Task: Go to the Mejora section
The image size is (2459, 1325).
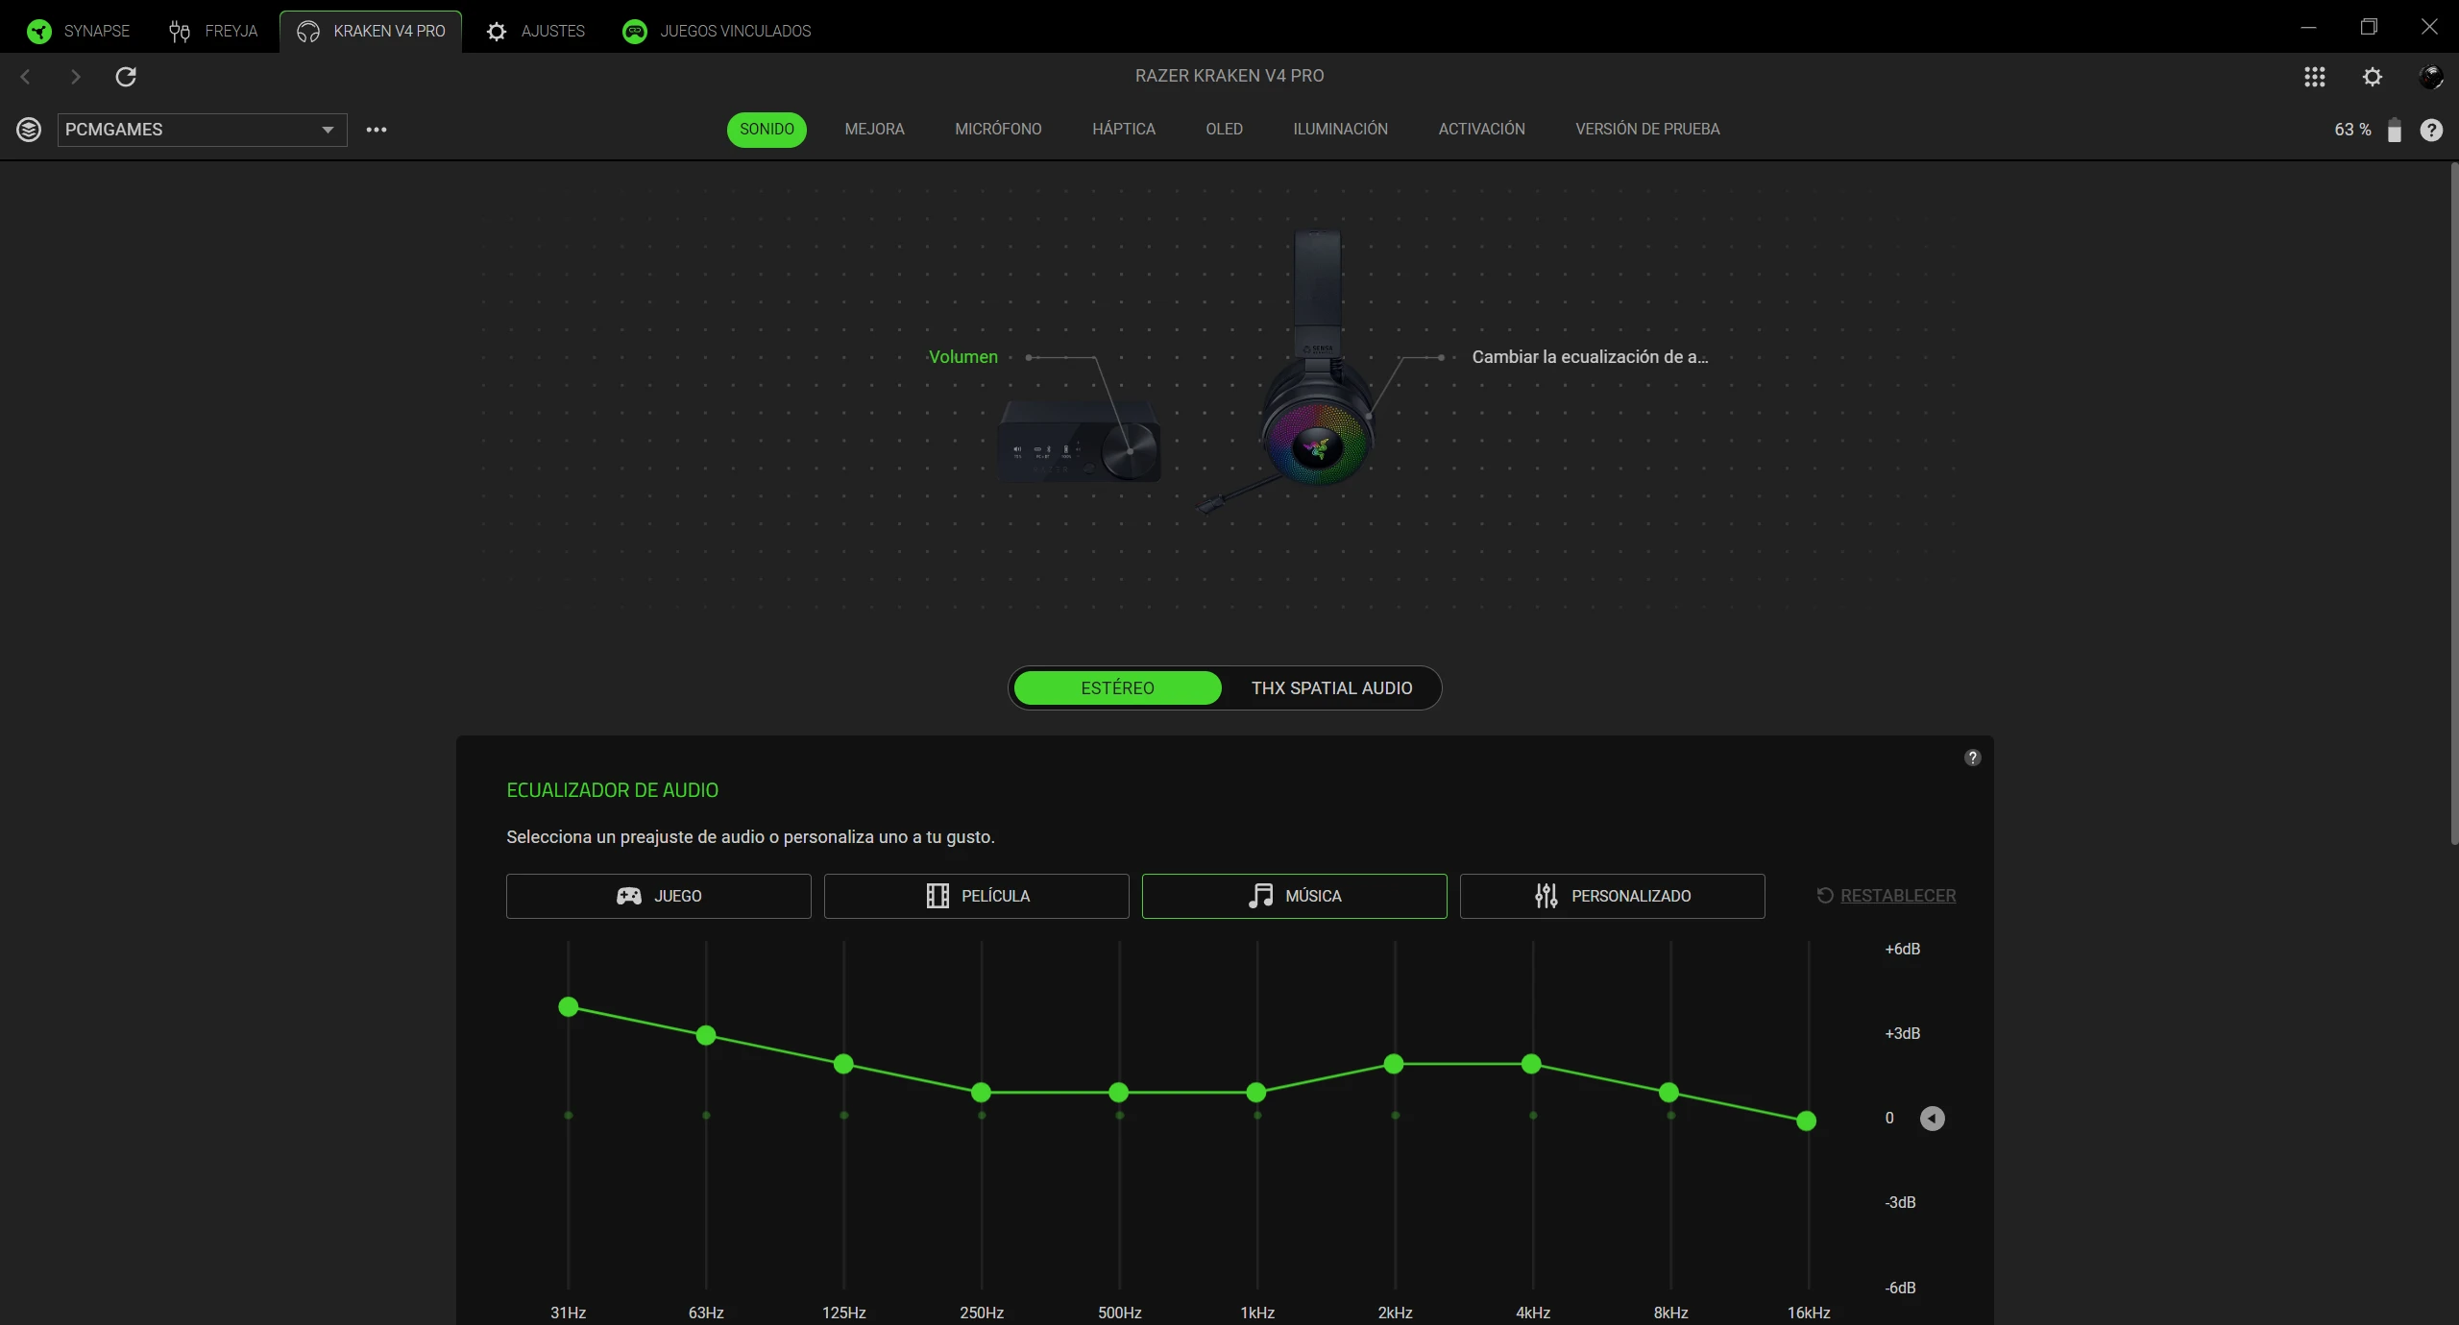Action: coord(874,130)
